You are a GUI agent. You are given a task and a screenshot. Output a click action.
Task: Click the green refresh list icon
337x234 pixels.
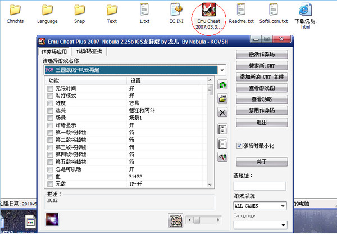(222, 85)
